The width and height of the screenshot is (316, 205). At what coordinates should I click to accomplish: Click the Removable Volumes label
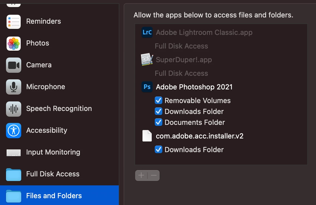tap(197, 101)
